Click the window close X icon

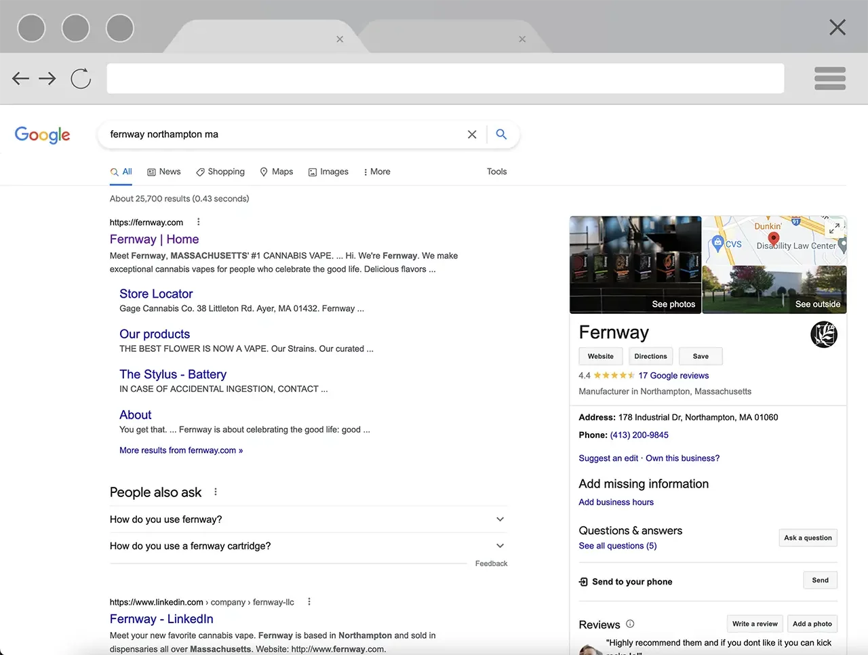pyautogui.click(x=837, y=27)
